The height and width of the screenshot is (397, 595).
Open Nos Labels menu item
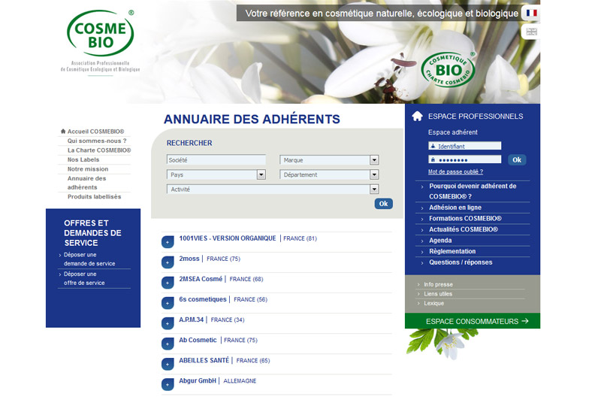pos(83,159)
